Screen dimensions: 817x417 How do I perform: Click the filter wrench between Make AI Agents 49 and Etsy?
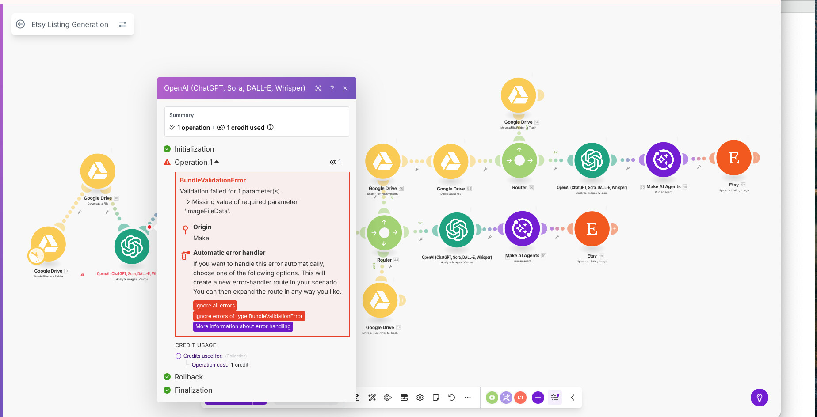point(699,167)
